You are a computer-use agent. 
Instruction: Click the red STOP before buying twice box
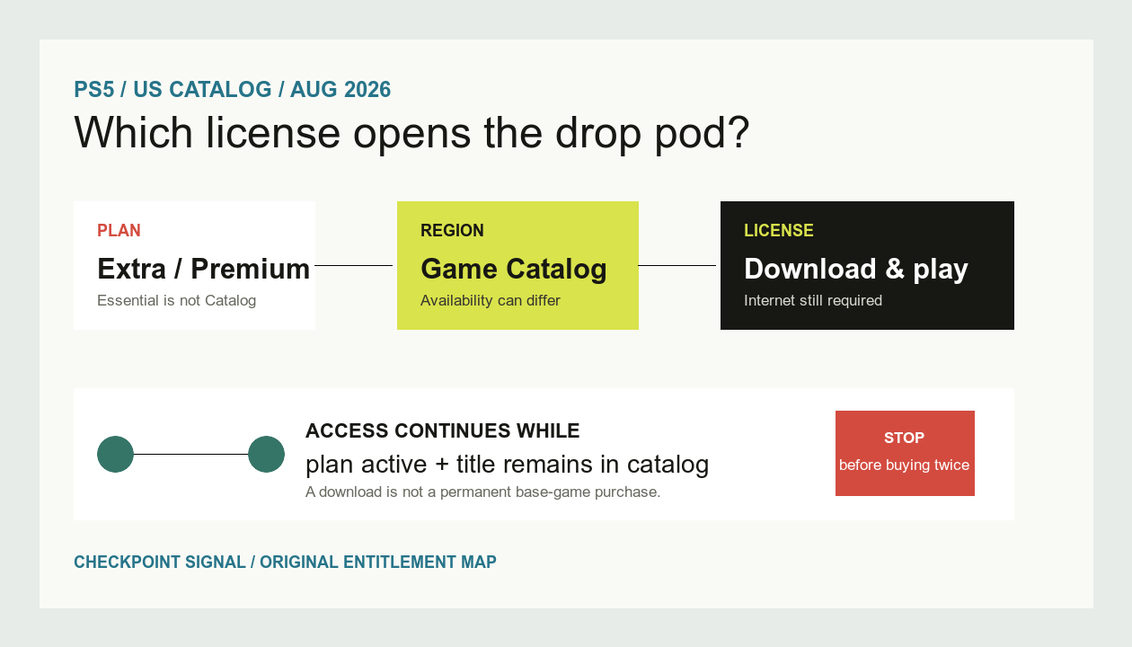click(x=905, y=453)
